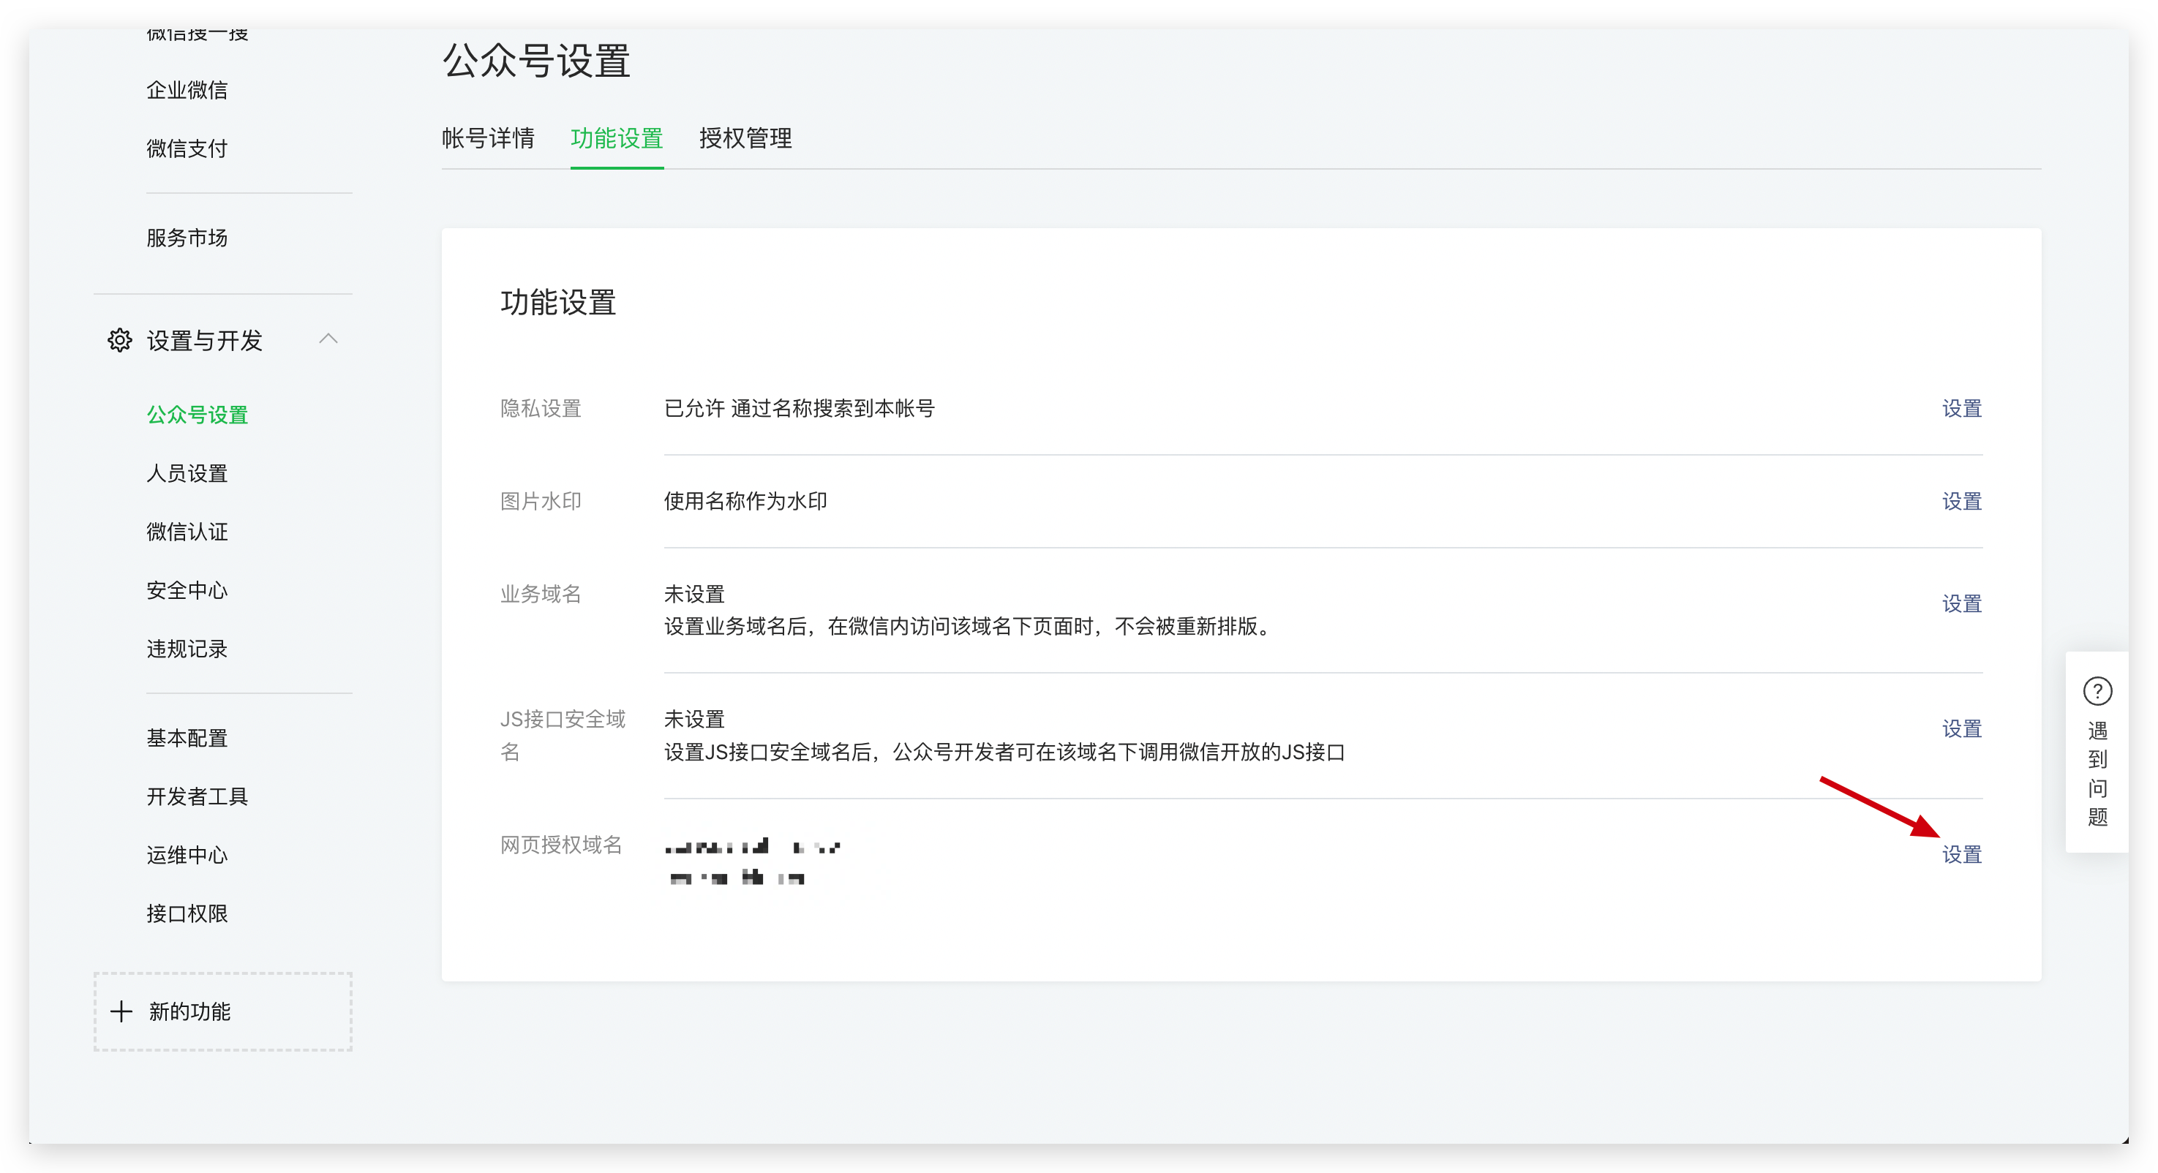Switch to the 授权管理 tab
2158x1173 pixels.
click(x=745, y=139)
